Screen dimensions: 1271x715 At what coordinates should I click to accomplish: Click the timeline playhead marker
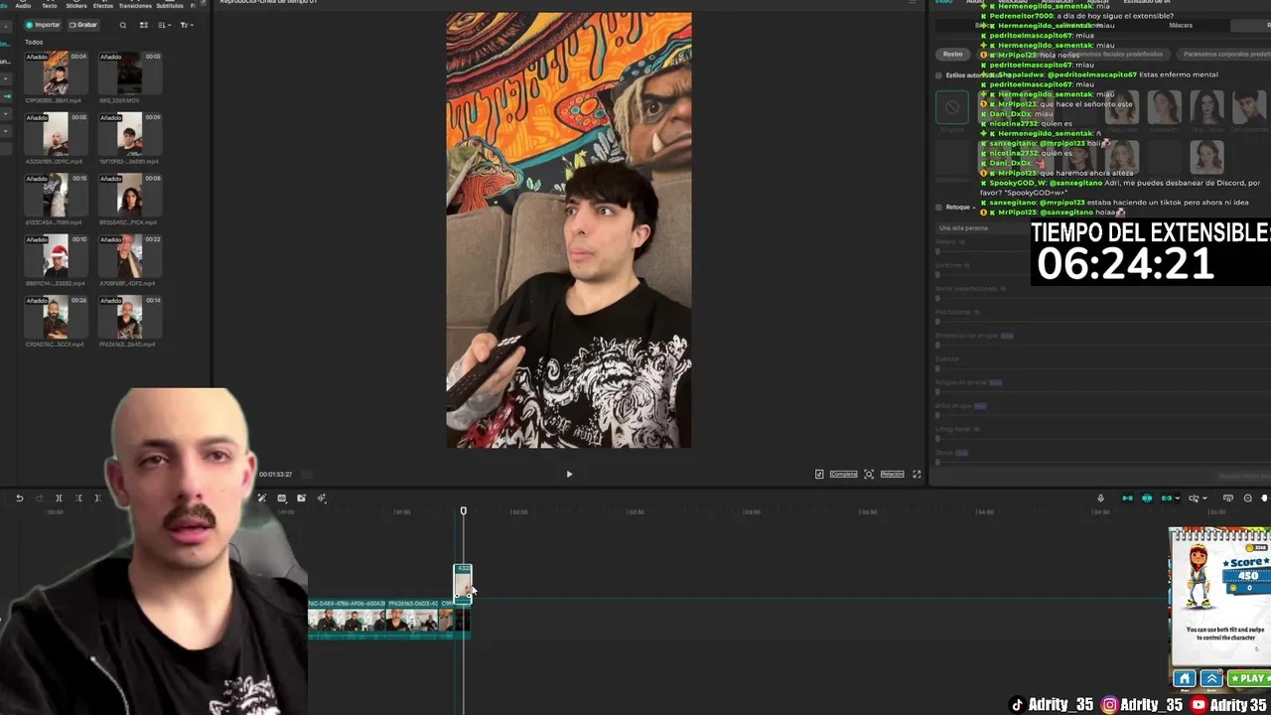tap(463, 511)
